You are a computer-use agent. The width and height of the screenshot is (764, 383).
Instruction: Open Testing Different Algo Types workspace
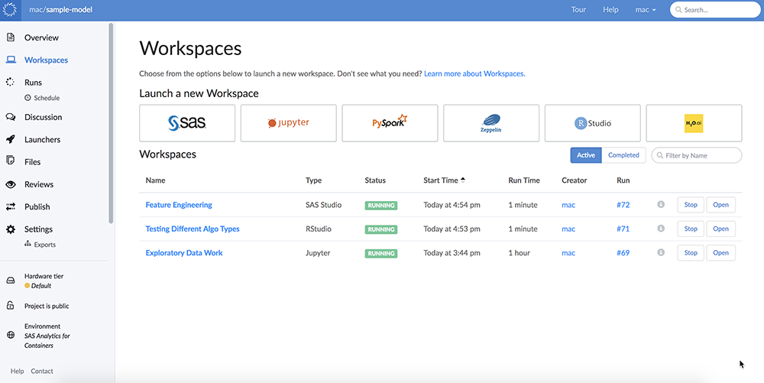[x=720, y=229]
